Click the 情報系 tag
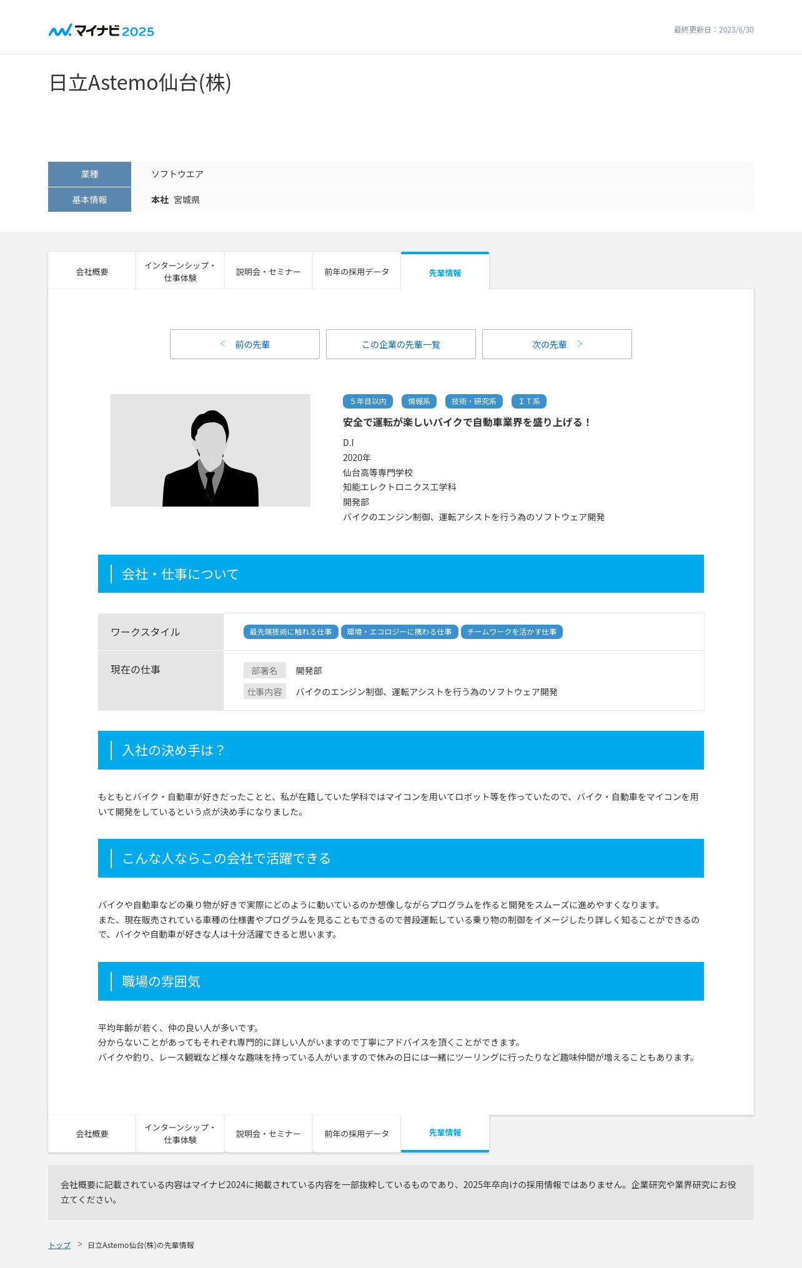 coord(419,402)
